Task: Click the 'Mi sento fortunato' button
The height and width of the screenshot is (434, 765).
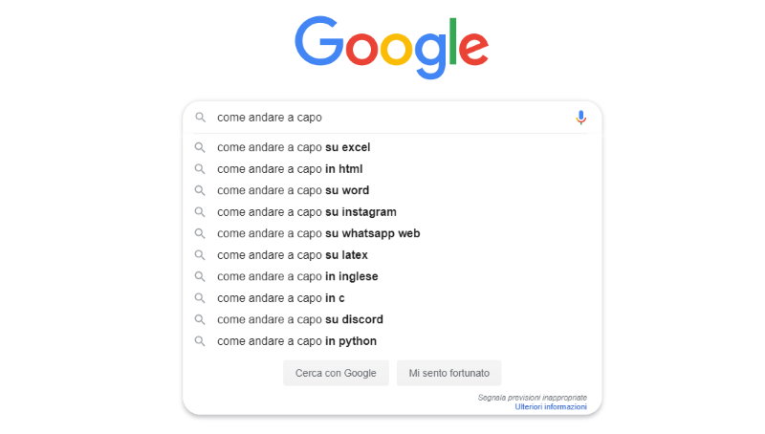Action: point(448,373)
